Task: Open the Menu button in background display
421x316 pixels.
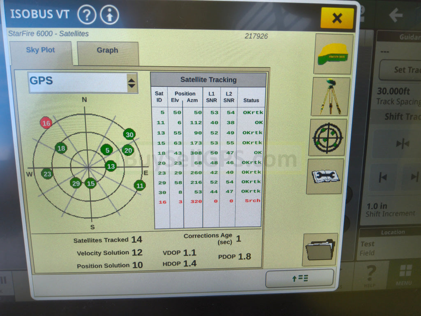Action: (405, 275)
